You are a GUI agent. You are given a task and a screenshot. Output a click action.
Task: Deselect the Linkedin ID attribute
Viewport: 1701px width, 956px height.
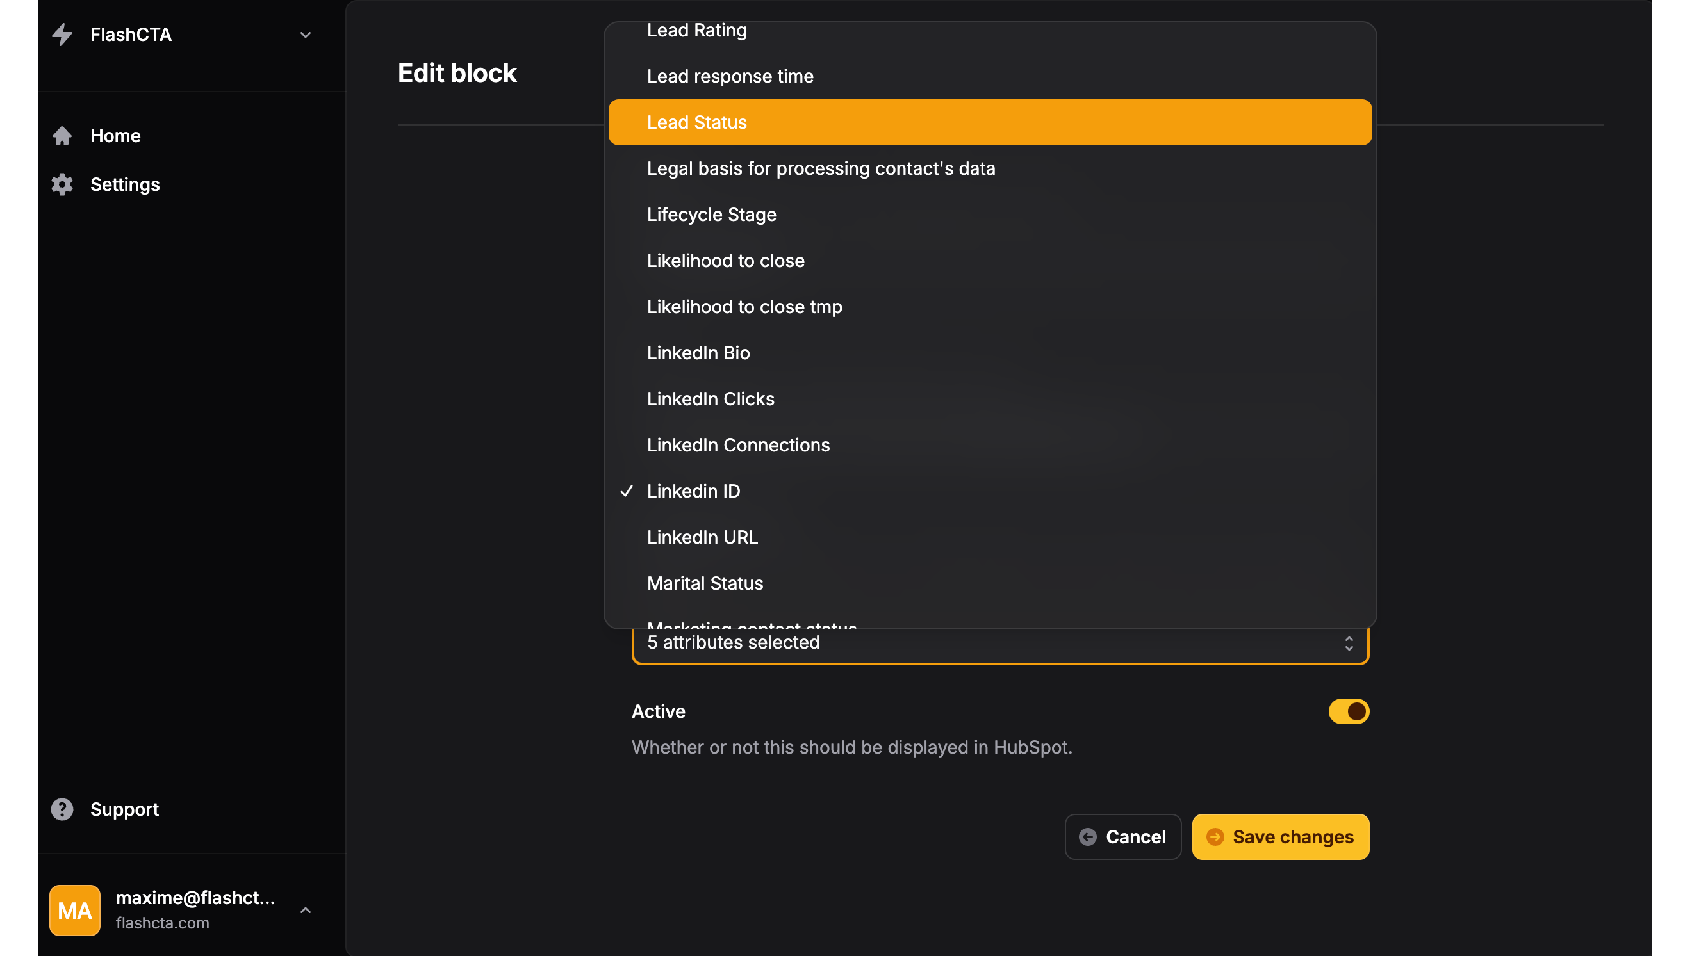693,491
